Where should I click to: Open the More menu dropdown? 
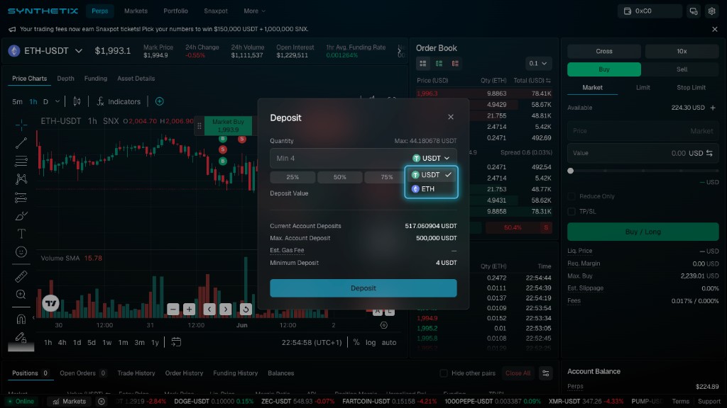[255, 11]
